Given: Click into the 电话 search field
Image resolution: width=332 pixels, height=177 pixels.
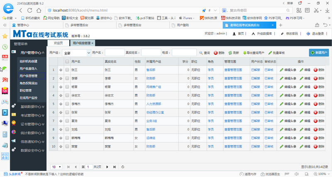Looking at the screenshot, I should tap(184, 53).
